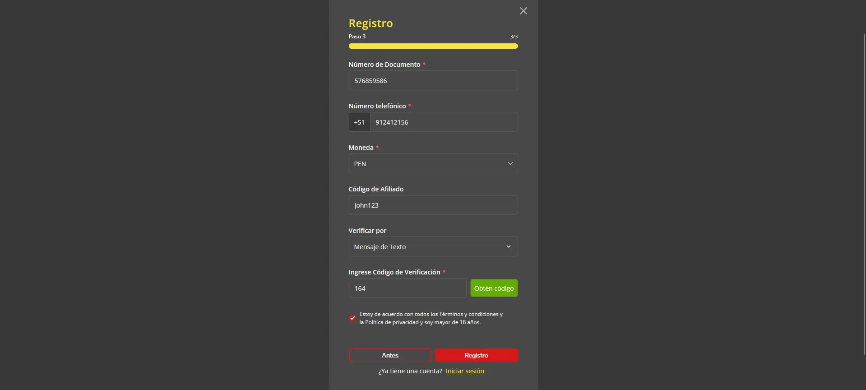The image size is (866, 390).
Task: Click the Moneda field label
Action: [x=361, y=148]
